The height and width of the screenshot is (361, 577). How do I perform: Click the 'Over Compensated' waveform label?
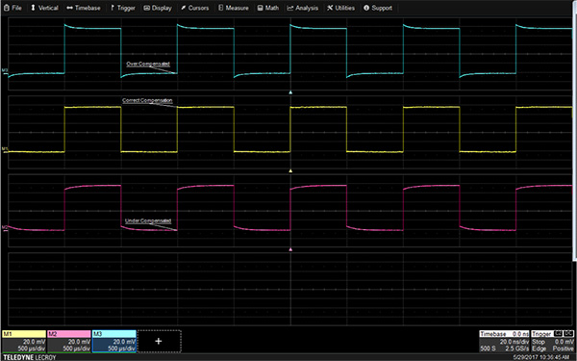148,64
